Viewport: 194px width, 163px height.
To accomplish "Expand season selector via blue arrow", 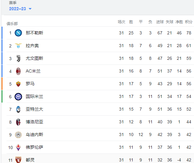I will tap(30, 9).
